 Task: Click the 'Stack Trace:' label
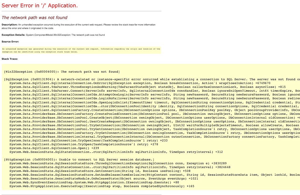point(10,59)
